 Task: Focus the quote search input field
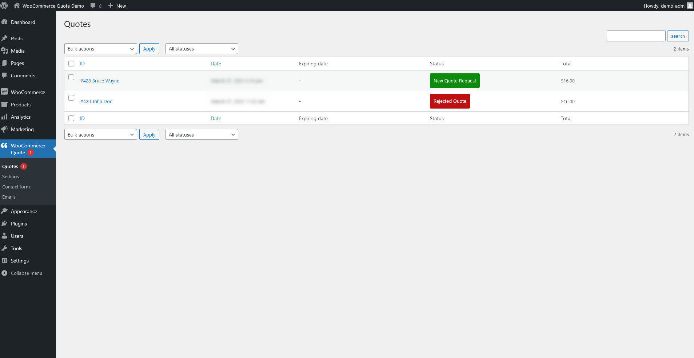[636, 36]
